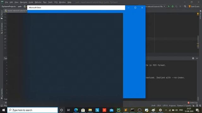Click the cursor position 29:46 status entry

click(153, 105)
